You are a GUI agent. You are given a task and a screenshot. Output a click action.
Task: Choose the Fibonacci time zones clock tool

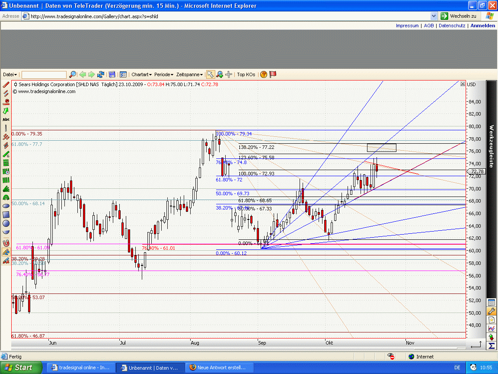tap(6, 171)
